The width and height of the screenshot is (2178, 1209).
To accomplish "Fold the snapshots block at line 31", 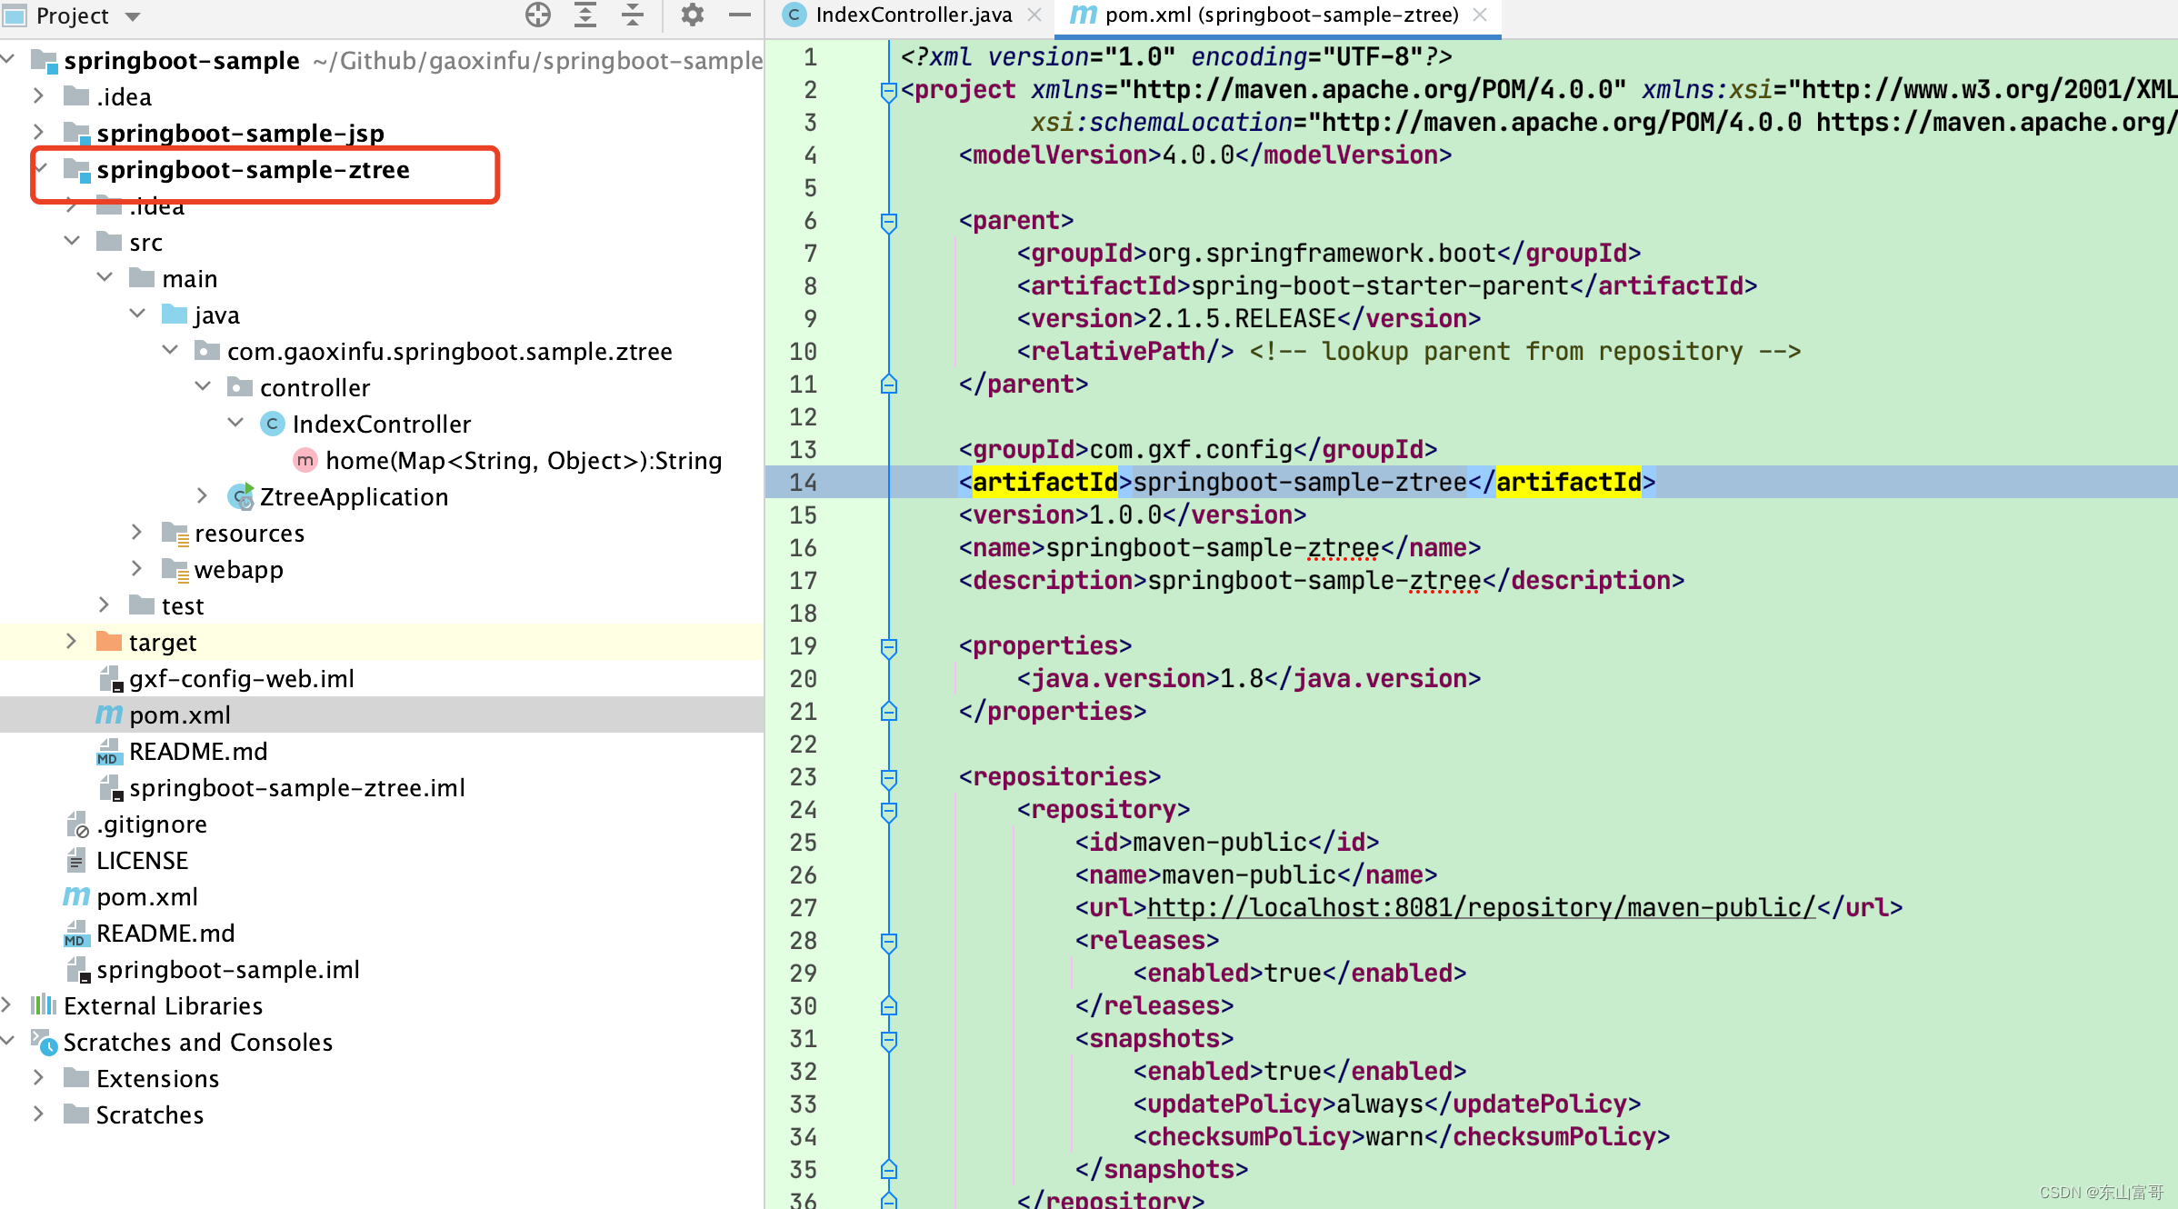I will pos(889,1039).
